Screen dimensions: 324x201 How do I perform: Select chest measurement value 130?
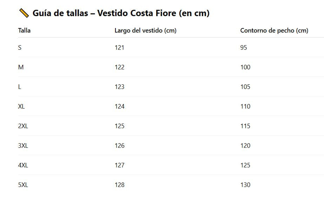click(x=245, y=185)
